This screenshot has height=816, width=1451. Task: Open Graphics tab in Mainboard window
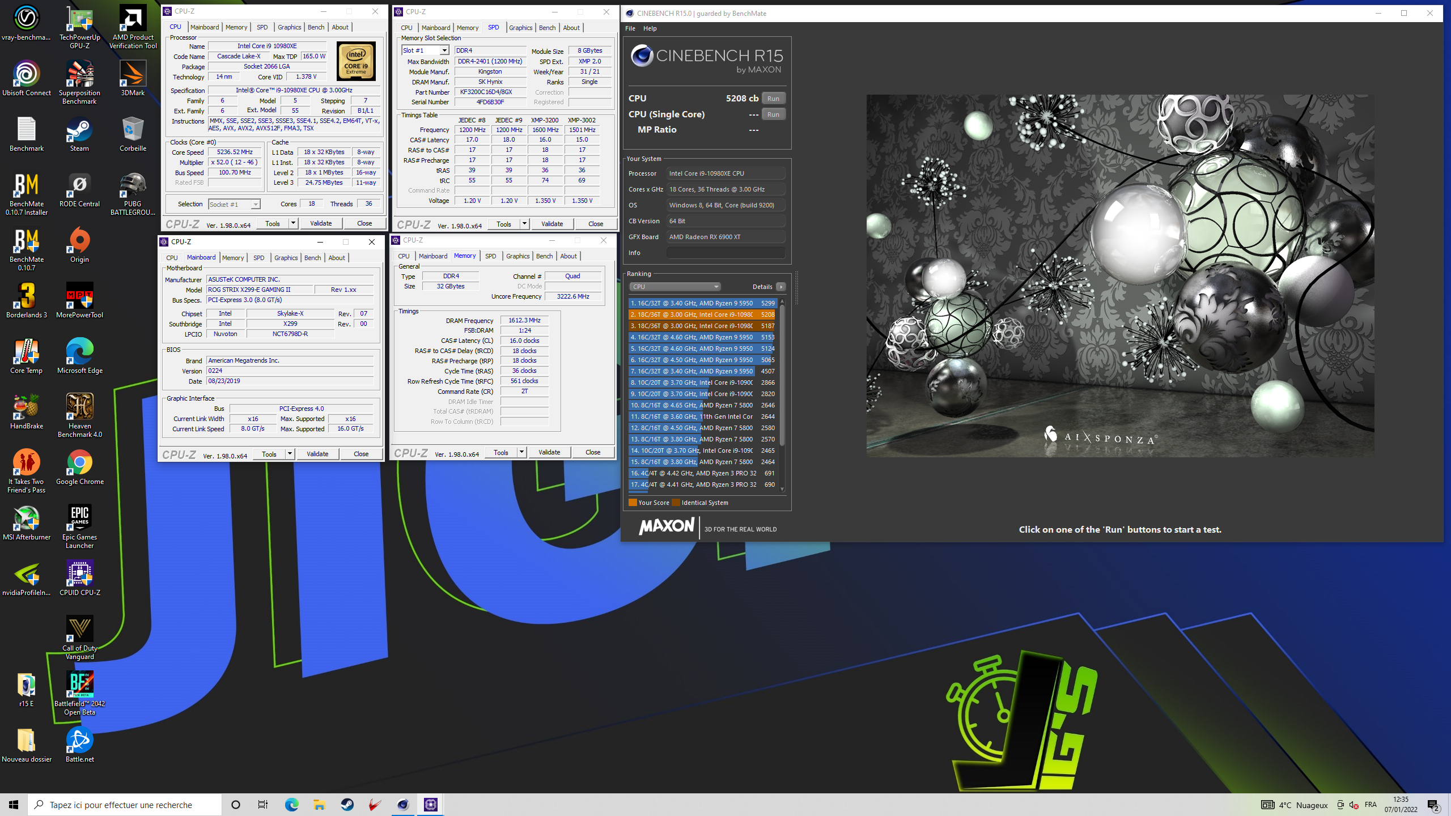point(286,258)
